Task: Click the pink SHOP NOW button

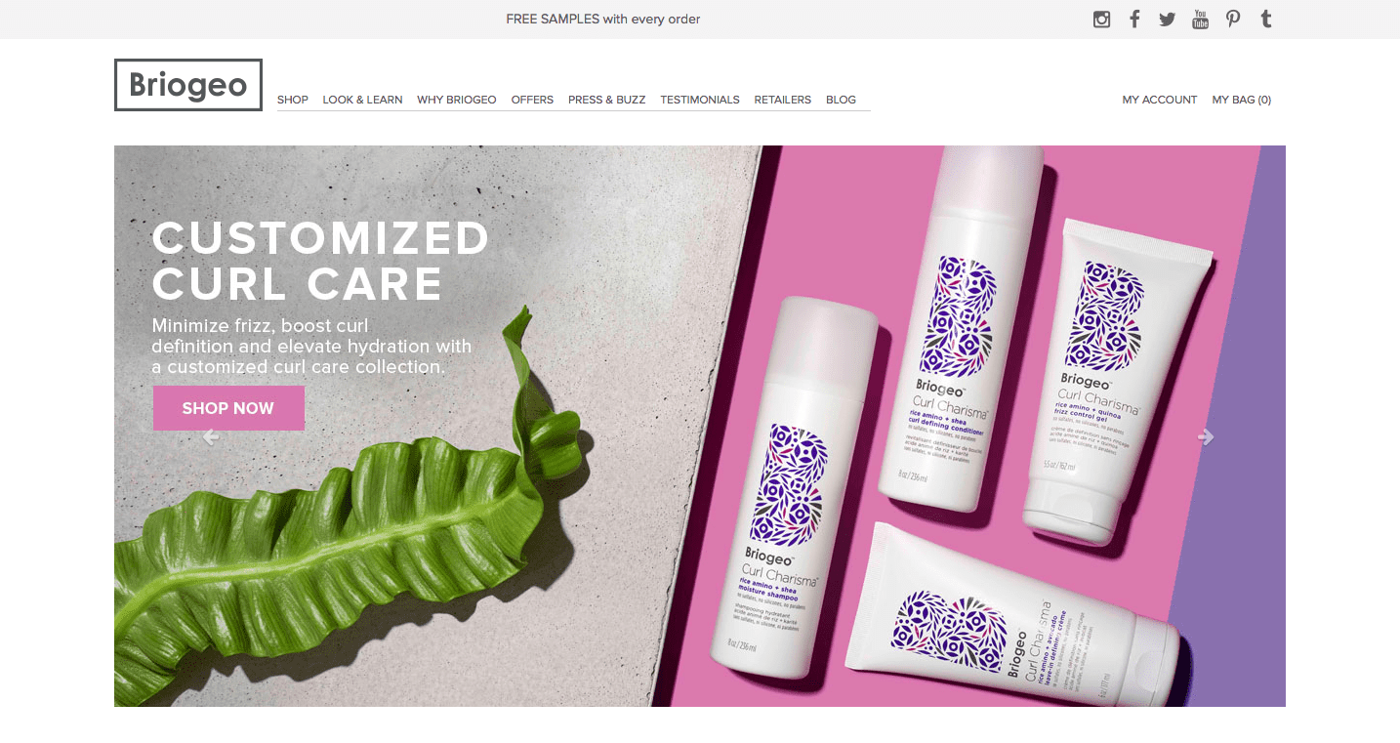Action: click(x=228, y=408)
